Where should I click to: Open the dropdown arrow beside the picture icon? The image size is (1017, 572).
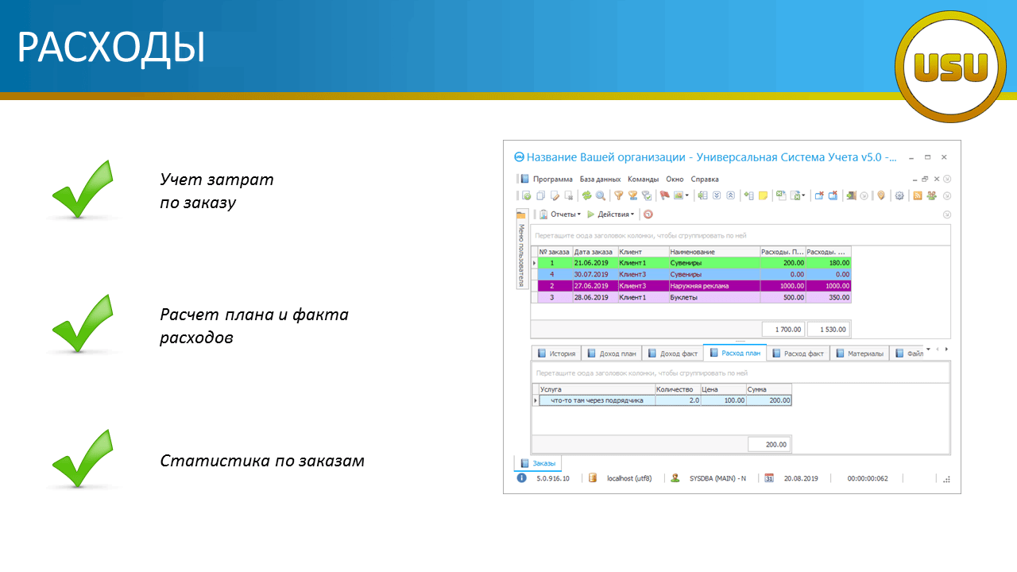686,196
